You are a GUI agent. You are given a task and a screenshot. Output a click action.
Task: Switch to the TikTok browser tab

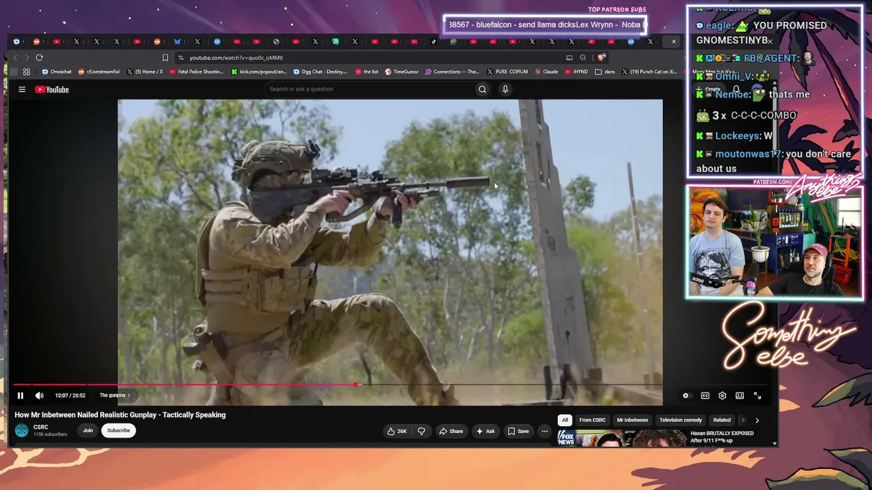pyautogui.click(x=434, y=42)
